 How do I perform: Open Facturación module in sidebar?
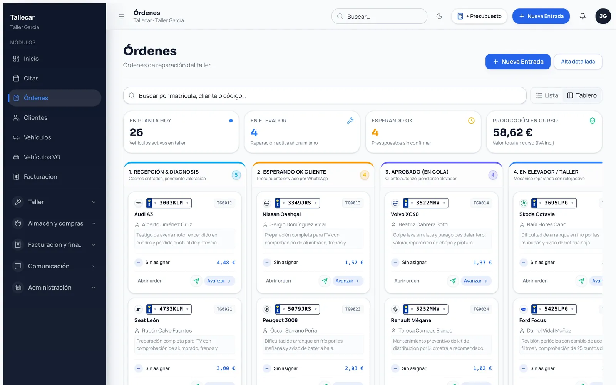55,176
